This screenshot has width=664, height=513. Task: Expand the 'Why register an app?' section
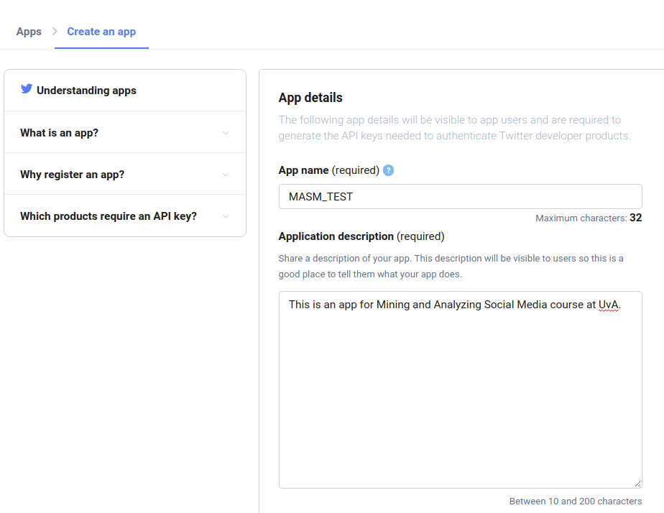coord(125,174)
